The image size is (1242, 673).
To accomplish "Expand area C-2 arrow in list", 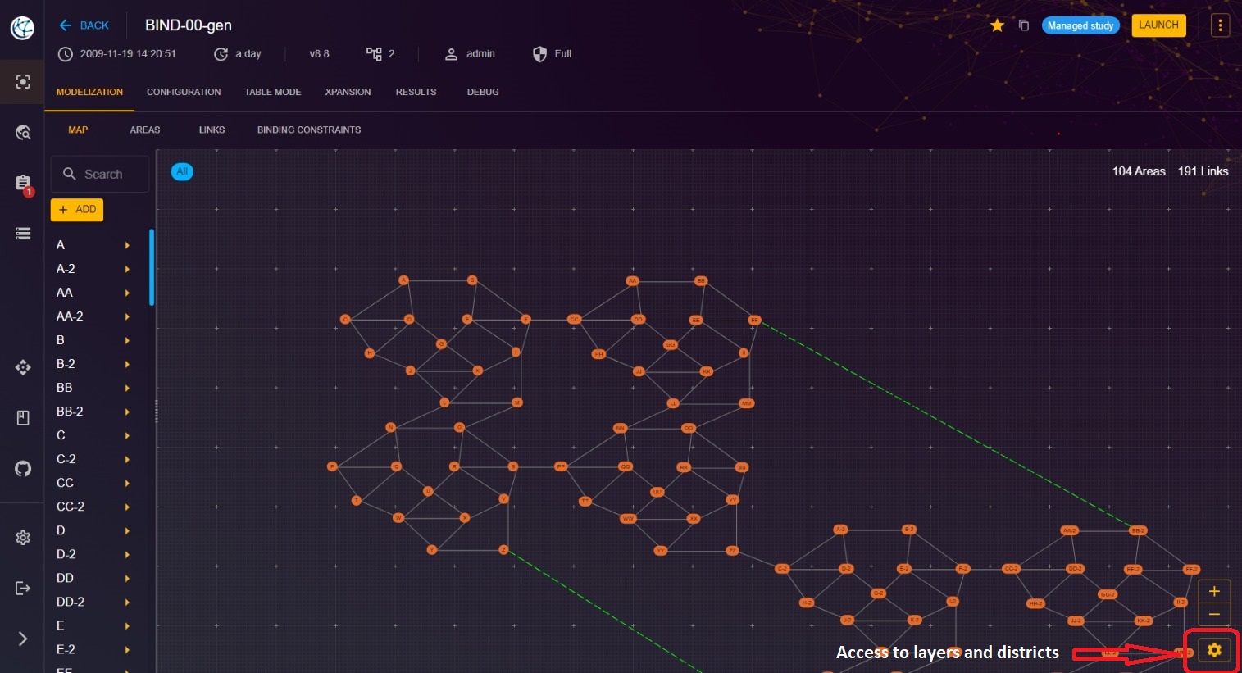I will pos(127,459).
